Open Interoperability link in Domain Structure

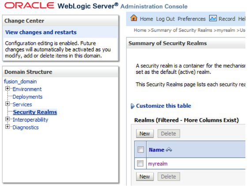[x=30, y=120]
